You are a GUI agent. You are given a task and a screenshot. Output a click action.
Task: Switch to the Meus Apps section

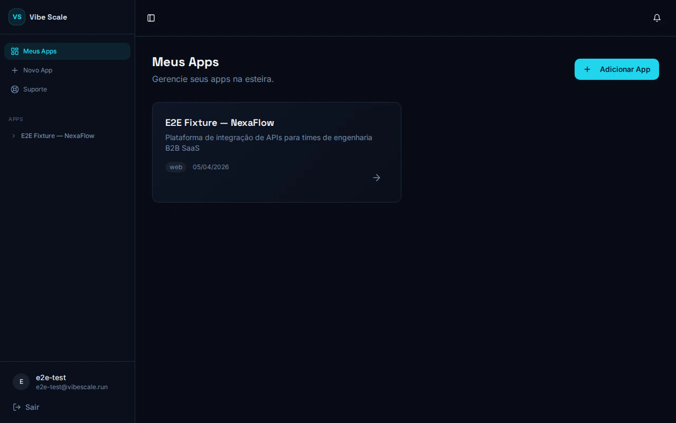(x=40, y=51)
